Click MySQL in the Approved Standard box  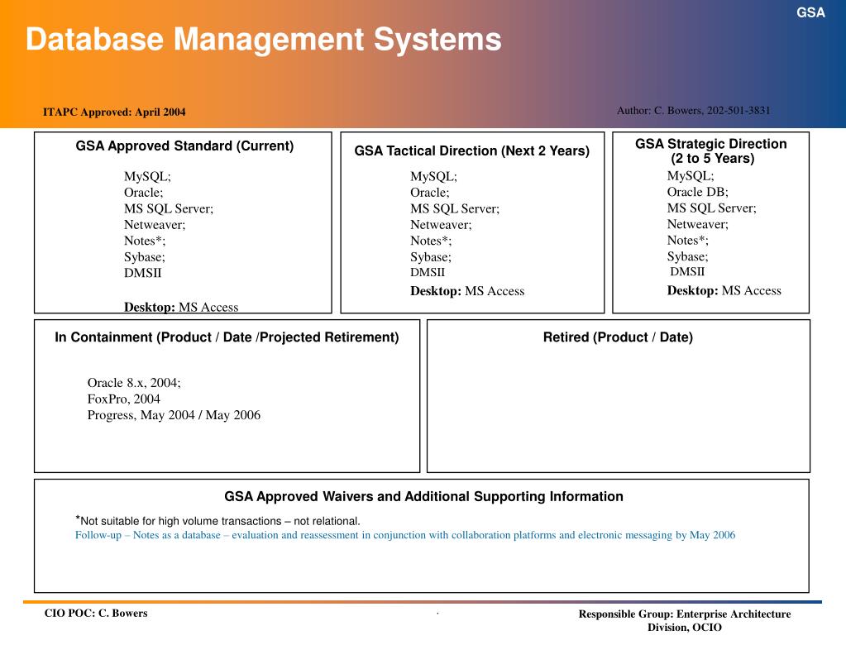click(147, 177)
